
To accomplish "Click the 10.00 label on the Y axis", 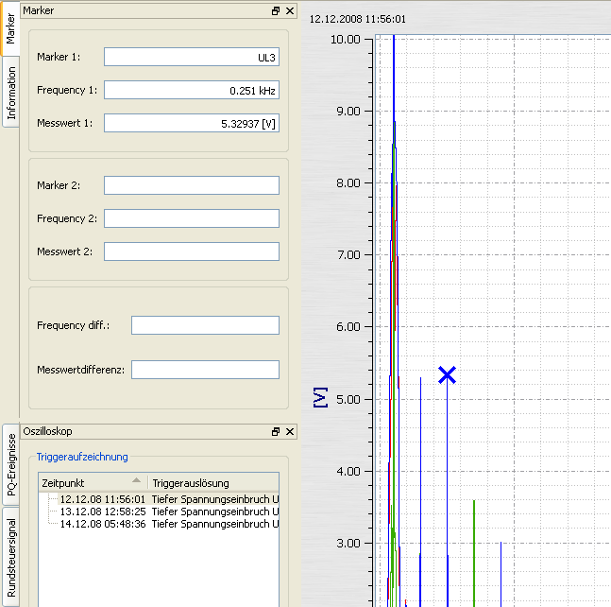I will point(346,40).
